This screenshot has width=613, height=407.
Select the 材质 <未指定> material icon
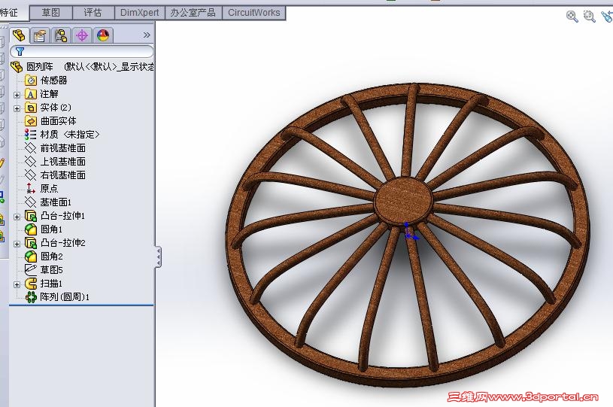(x=31, y=135)
